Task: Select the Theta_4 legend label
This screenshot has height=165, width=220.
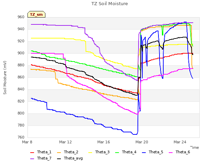Action: click(x=129, y=152)
